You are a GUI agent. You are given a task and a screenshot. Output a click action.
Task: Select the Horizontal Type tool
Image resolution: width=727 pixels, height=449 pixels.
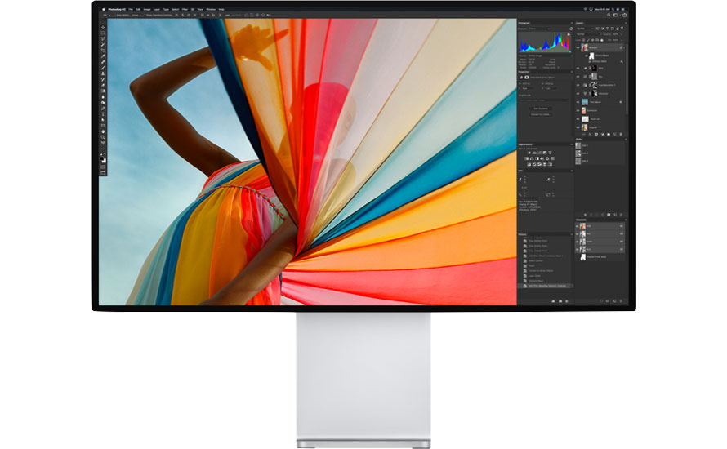[104, 114]
